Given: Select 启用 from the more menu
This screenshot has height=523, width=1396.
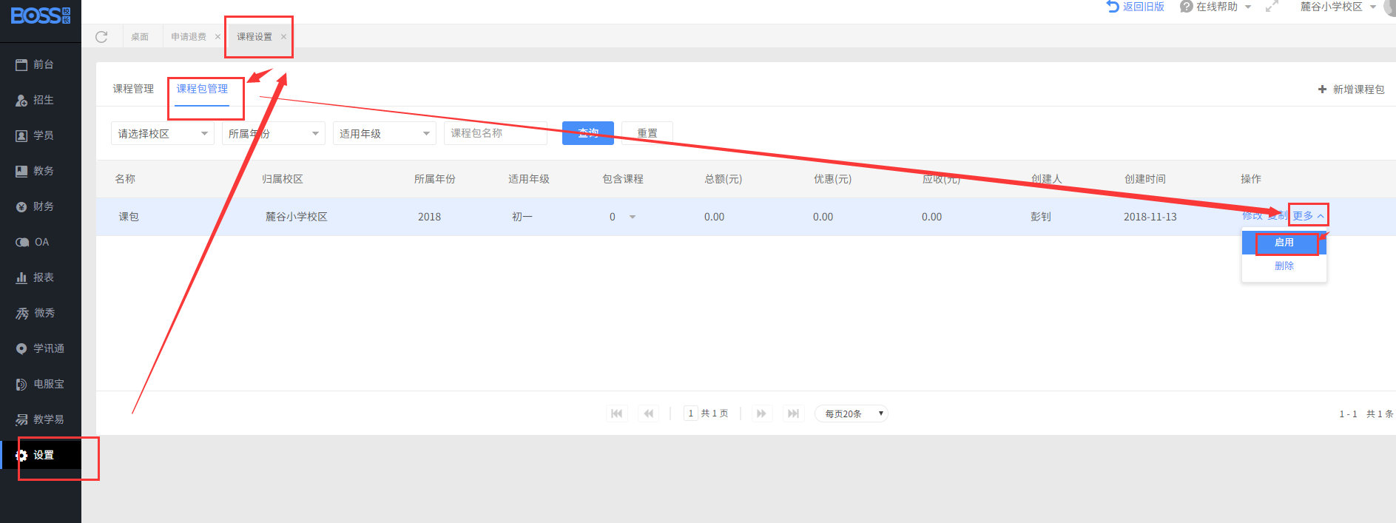Looking at the screenshot, I should (1284, 243).
